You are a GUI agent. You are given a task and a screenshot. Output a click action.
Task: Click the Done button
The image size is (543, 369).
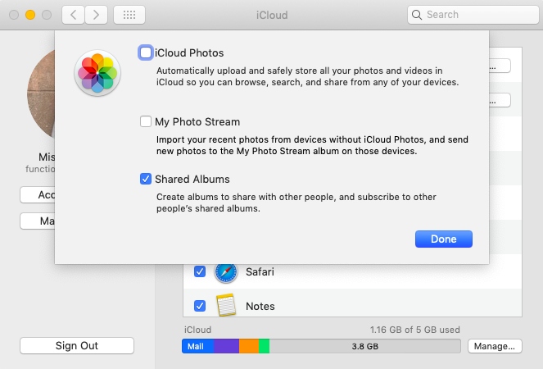(444, 239)
